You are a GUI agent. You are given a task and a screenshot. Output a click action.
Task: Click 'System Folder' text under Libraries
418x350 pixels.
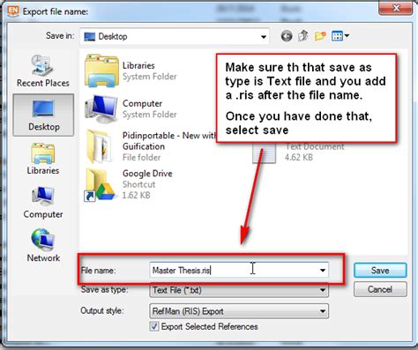[150, 77]
